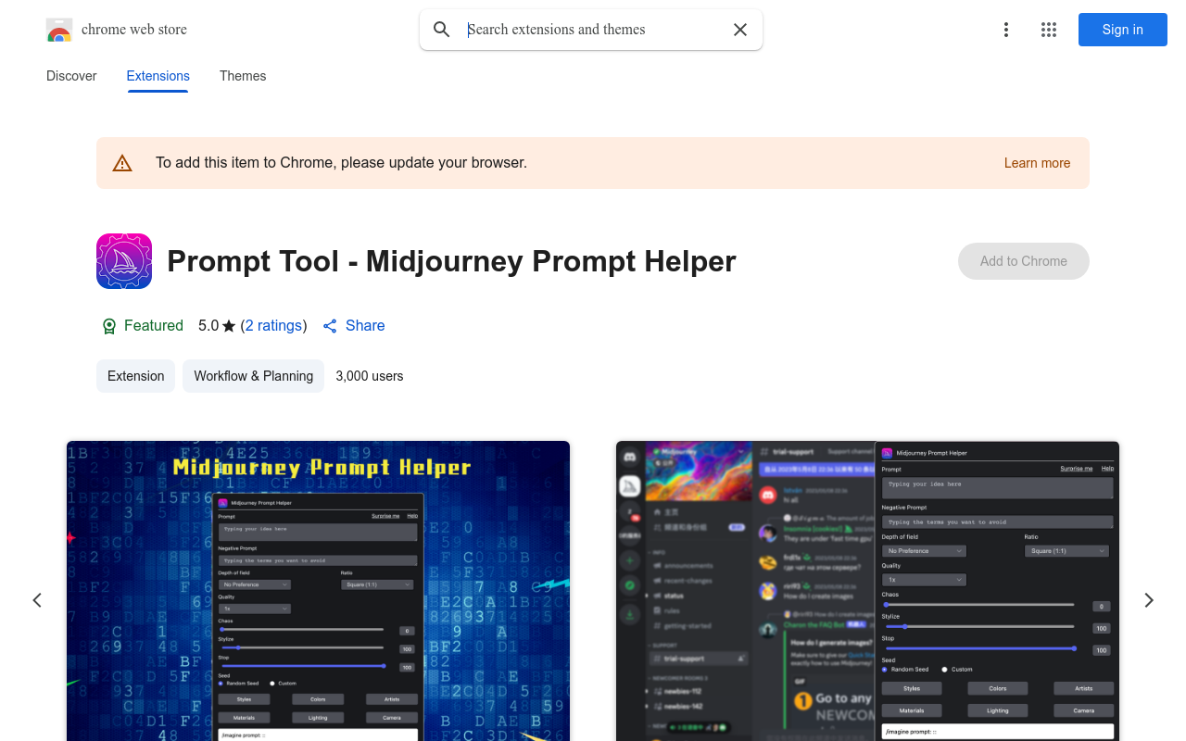Screen dimensions: 1186x741
Task: Open the first Midjourney Prompt Helper screenshot
Action: [318, 591]
